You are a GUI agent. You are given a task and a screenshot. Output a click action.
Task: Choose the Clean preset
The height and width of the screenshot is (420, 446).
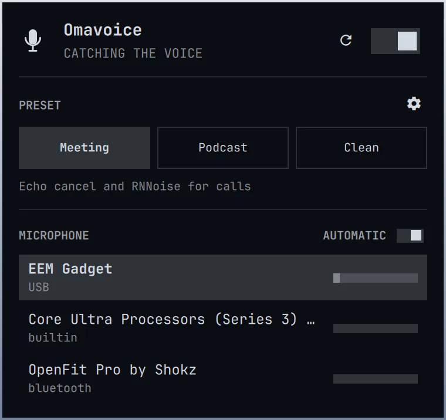(361, 148)
